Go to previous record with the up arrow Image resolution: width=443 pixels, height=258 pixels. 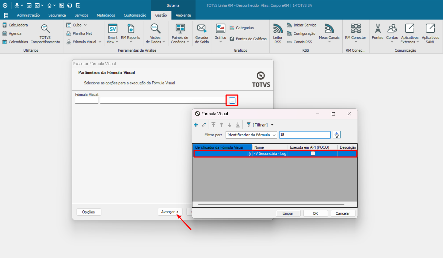222,125
